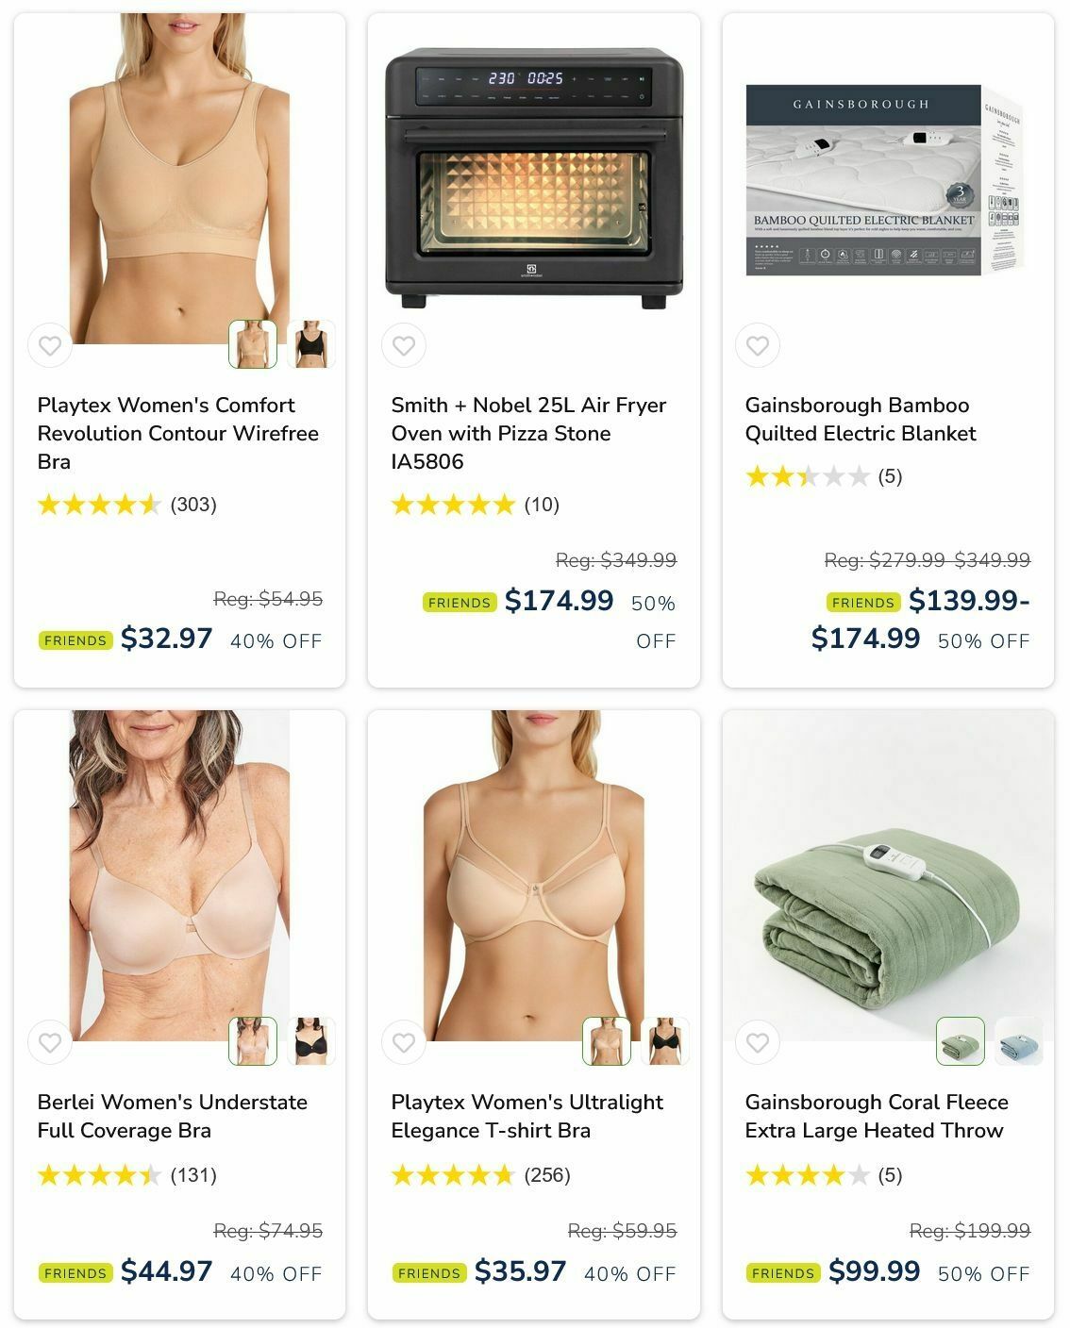Pick black color for Berlei Understate Bra
This screenshot has height=1328, width=1070.
[x=311, y=1041]
